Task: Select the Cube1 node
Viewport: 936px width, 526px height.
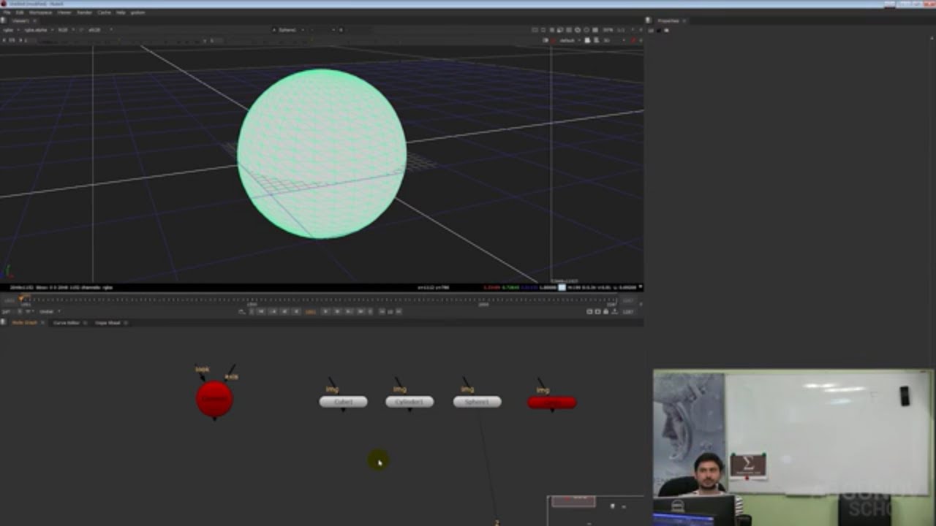Action: point(343,402)
